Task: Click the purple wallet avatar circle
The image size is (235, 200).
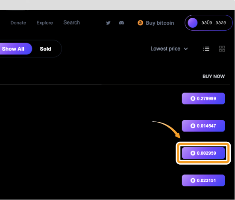Action: 193,23
